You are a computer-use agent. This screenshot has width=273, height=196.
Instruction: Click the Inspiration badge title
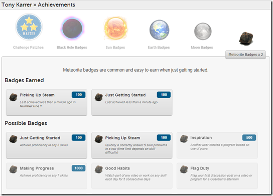point(201,137)
